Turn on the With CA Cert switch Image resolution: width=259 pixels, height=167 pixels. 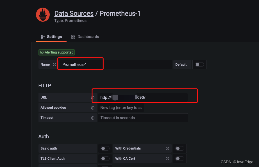click(180, 159)
